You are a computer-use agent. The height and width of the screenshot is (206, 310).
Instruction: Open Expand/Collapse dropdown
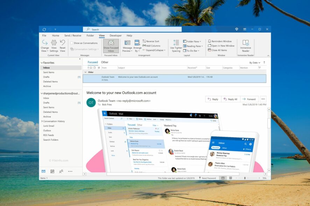tap(154, 50)
